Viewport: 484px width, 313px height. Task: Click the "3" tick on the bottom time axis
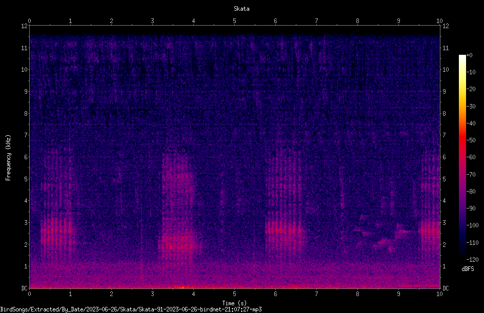click(152, 294)
